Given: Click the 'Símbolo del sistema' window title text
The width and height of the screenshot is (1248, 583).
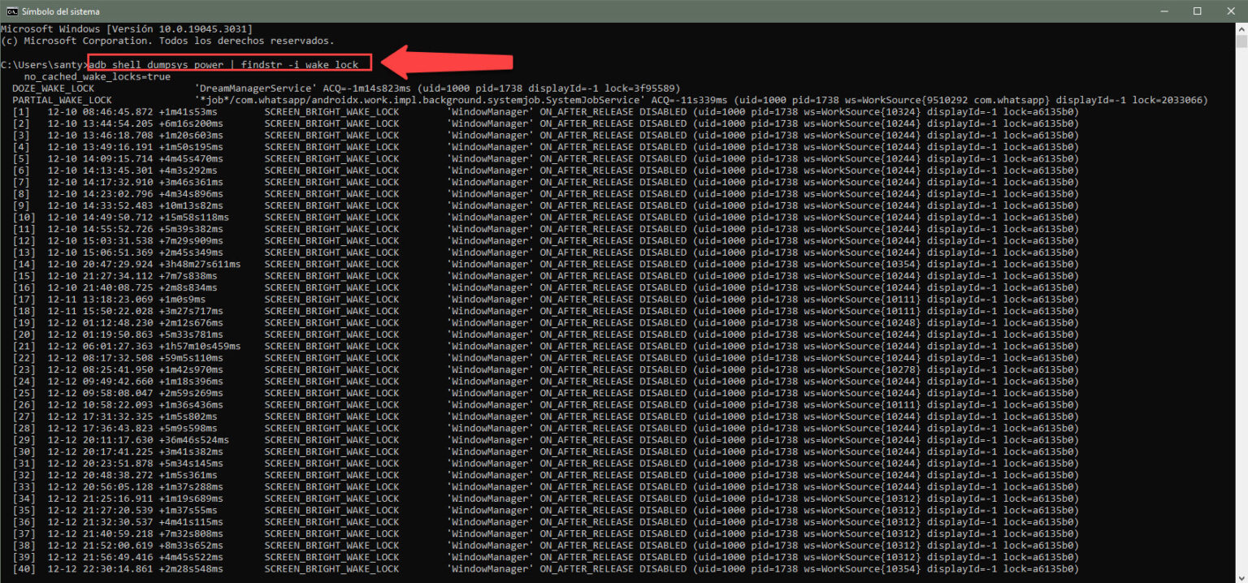Looking at the screenshot, I should [61, 11].
